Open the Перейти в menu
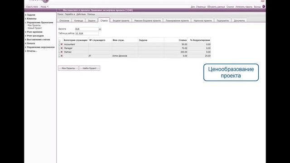This screenshot has height=163, width=290. (x=70, y=14)
